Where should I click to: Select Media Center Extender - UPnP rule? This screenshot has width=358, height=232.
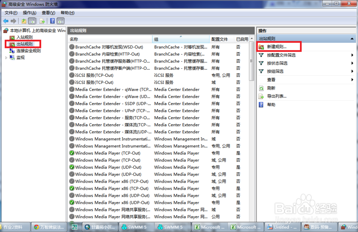click(112, 110)
